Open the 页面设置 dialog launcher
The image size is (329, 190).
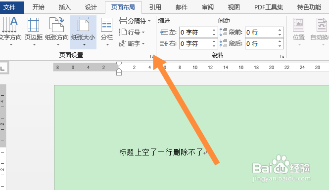click(152, 56)
